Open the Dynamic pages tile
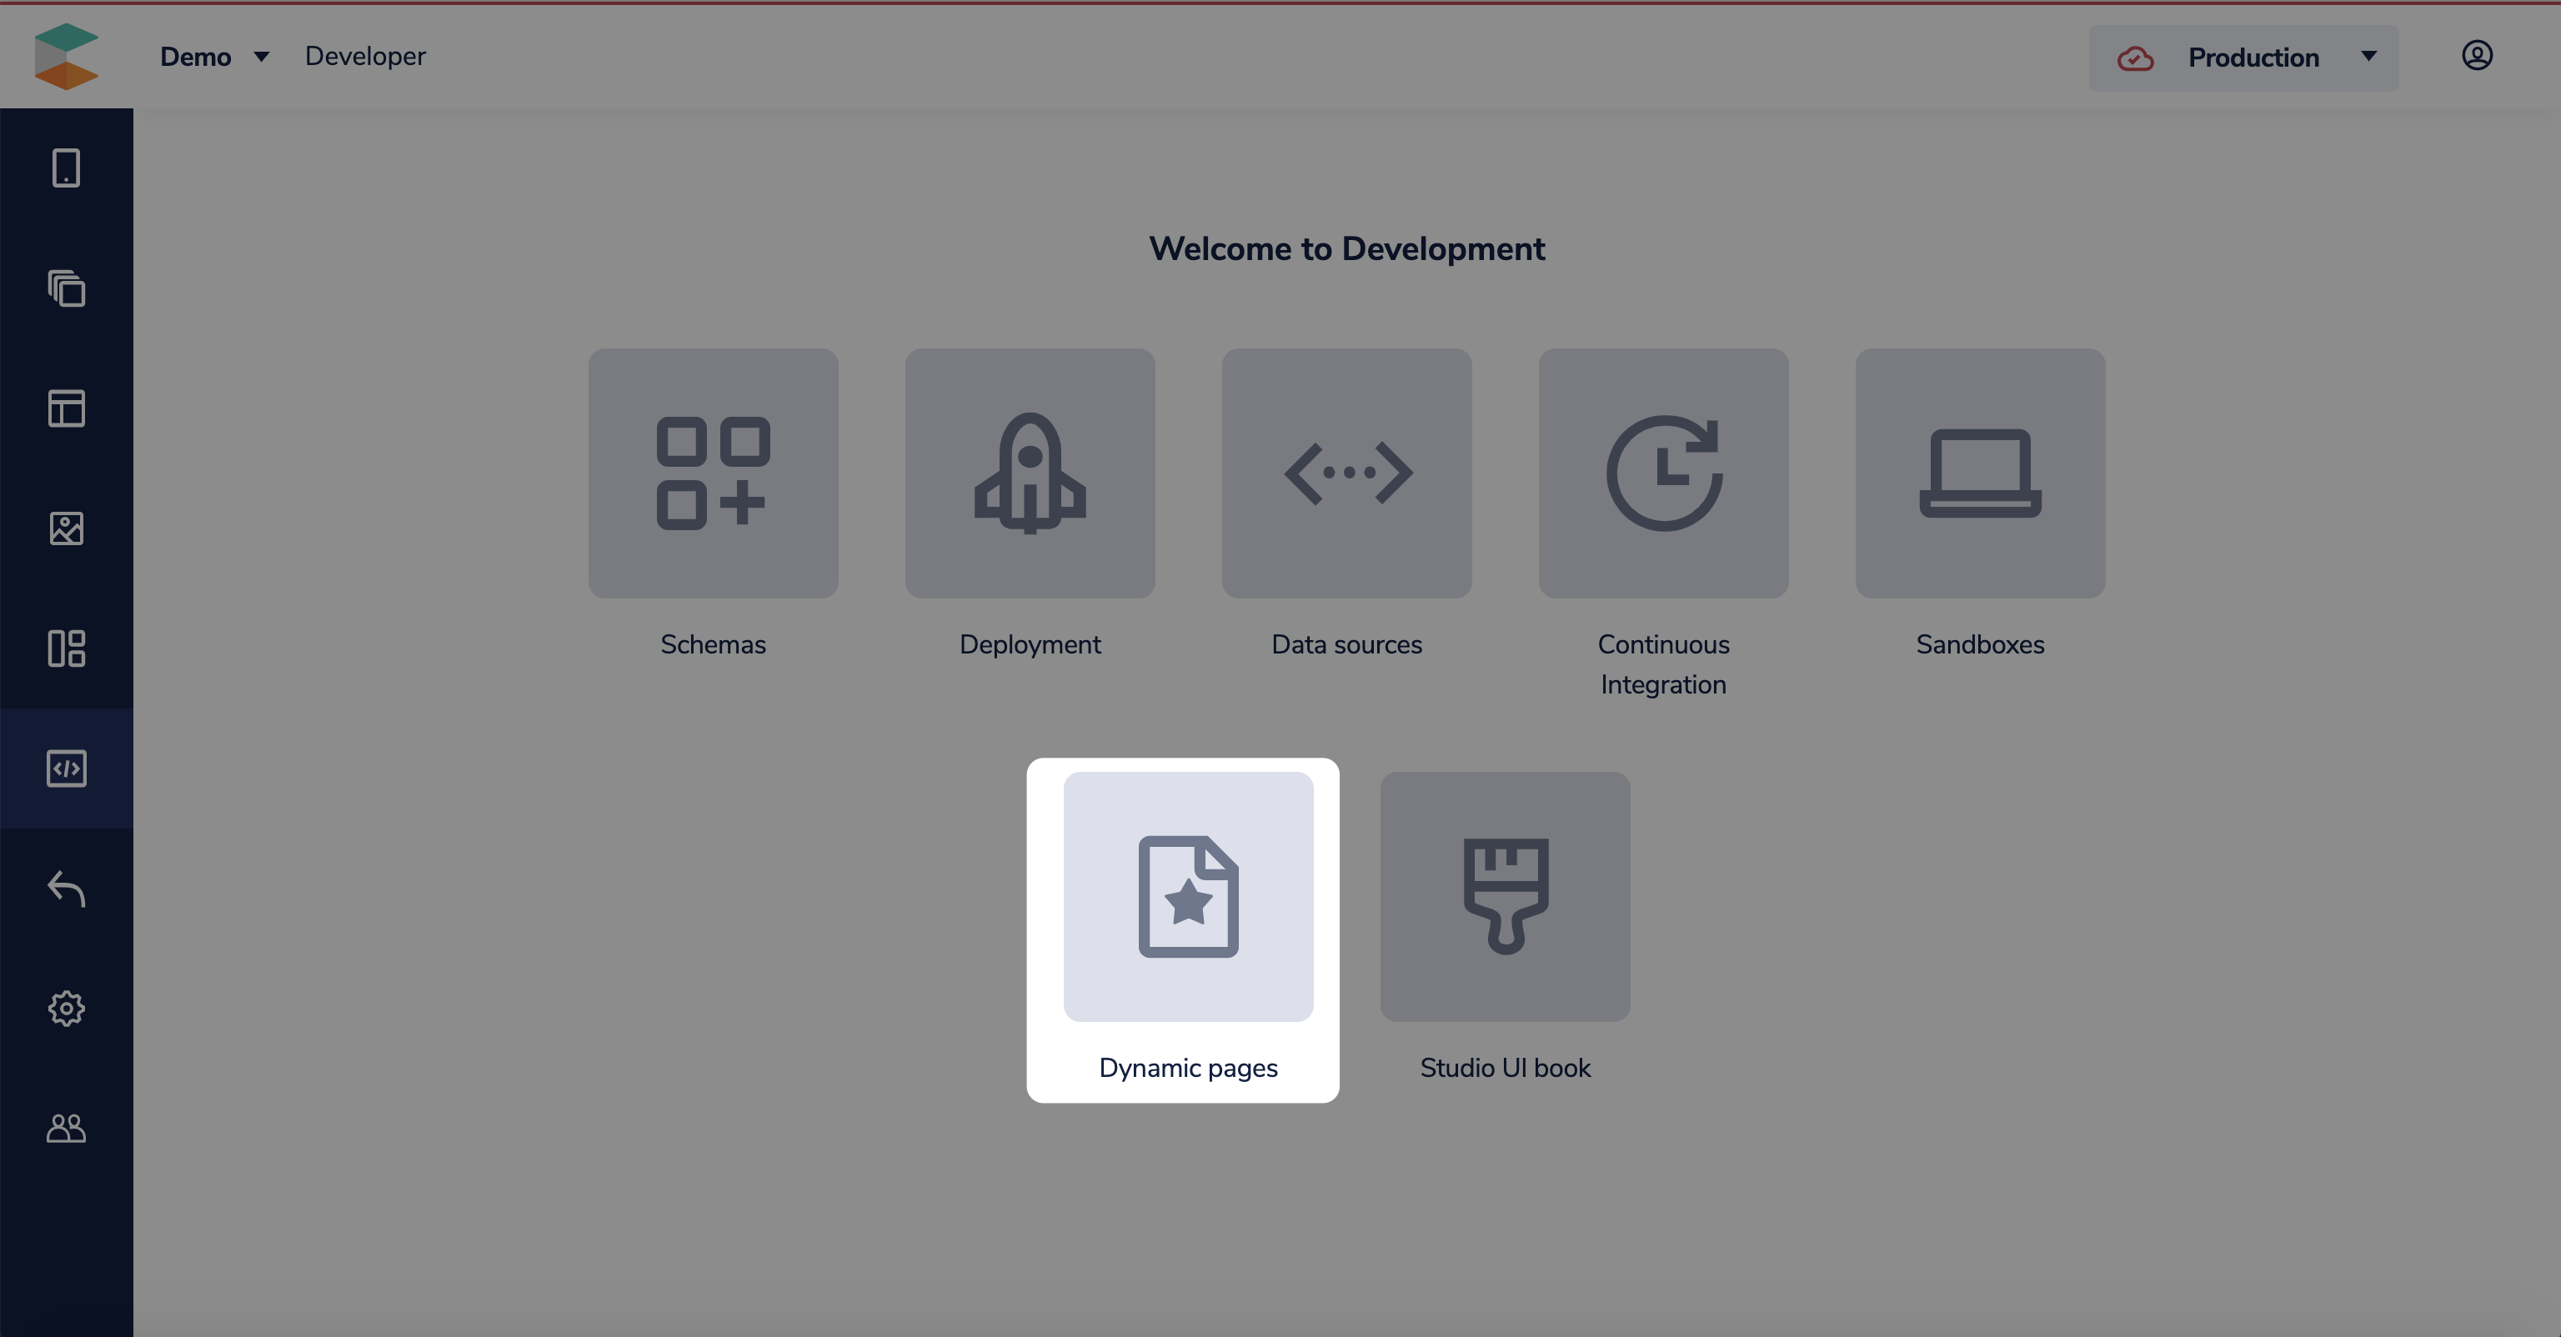Screen dimensions: 2561x1337 click(x=1188, y=897)
